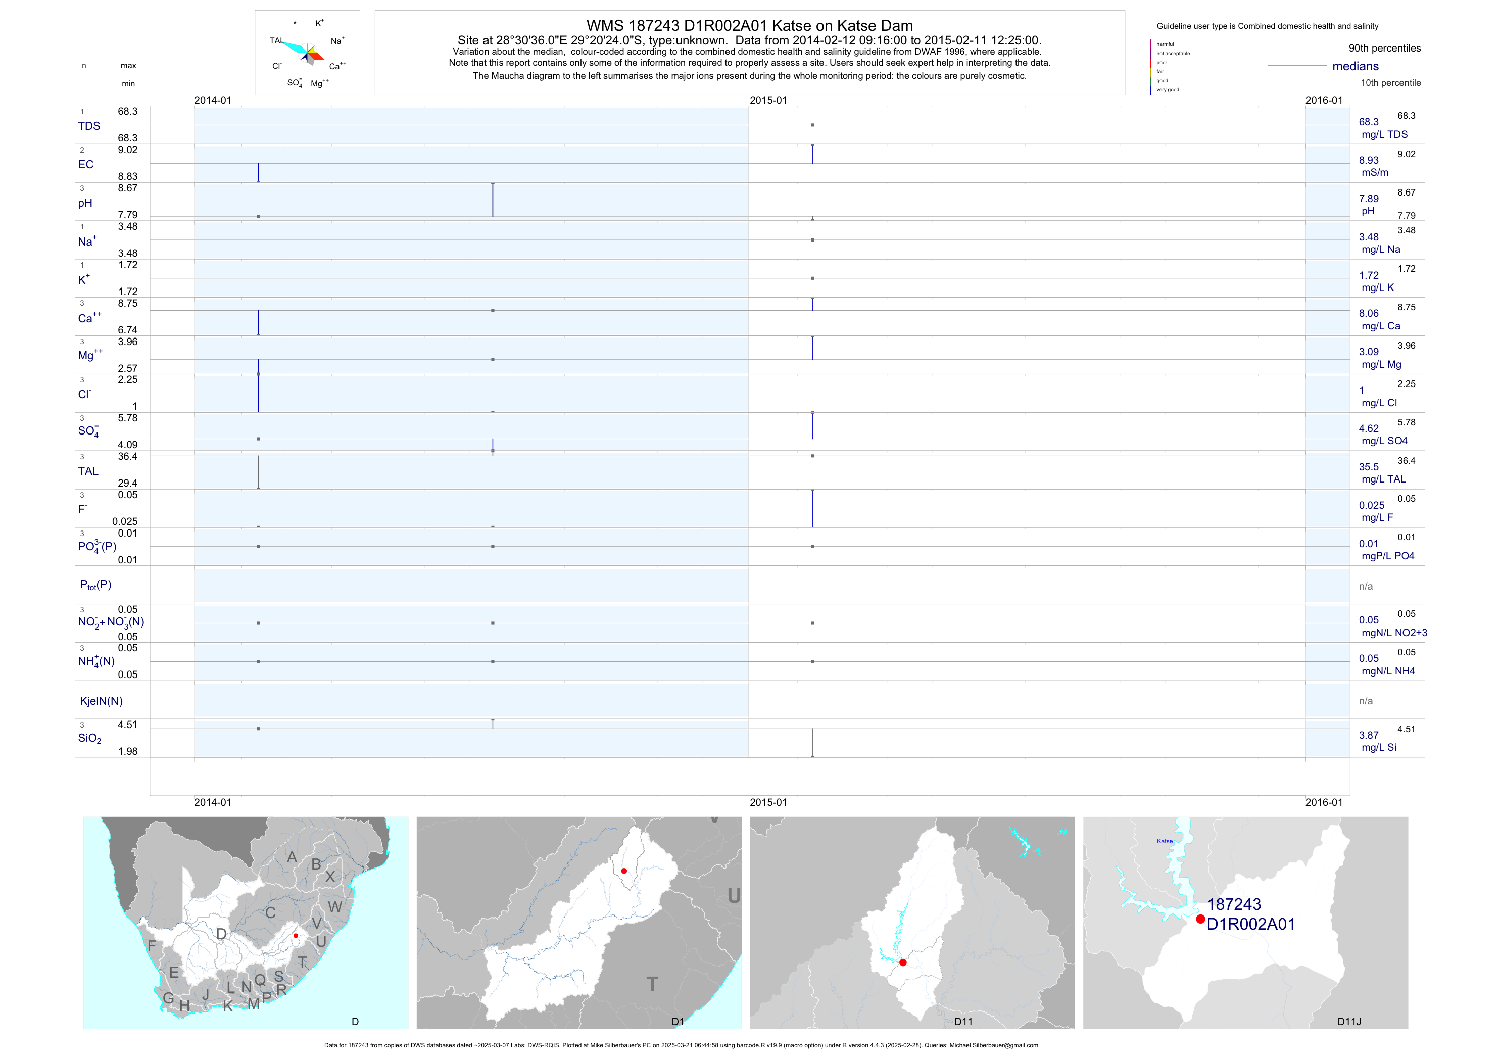Click the bottom 2016-01 time axis label

1324,802
